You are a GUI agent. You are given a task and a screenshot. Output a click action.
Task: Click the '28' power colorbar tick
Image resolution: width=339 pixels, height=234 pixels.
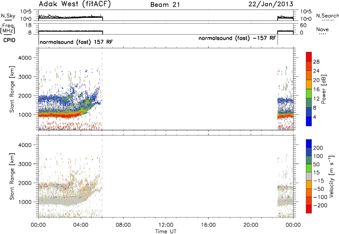coord(316,62)
